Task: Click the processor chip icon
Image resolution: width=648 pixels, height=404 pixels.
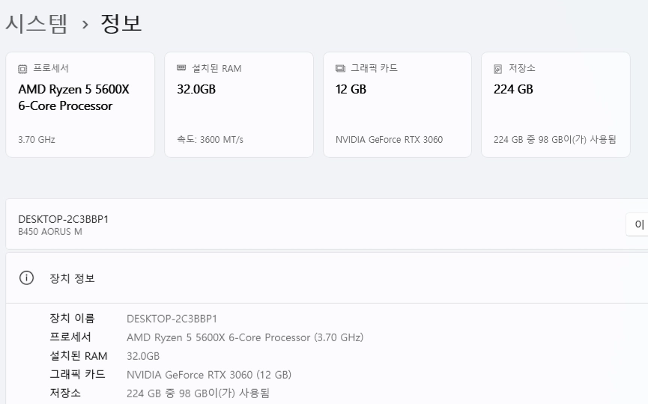Action: click(x=22, y=69)
